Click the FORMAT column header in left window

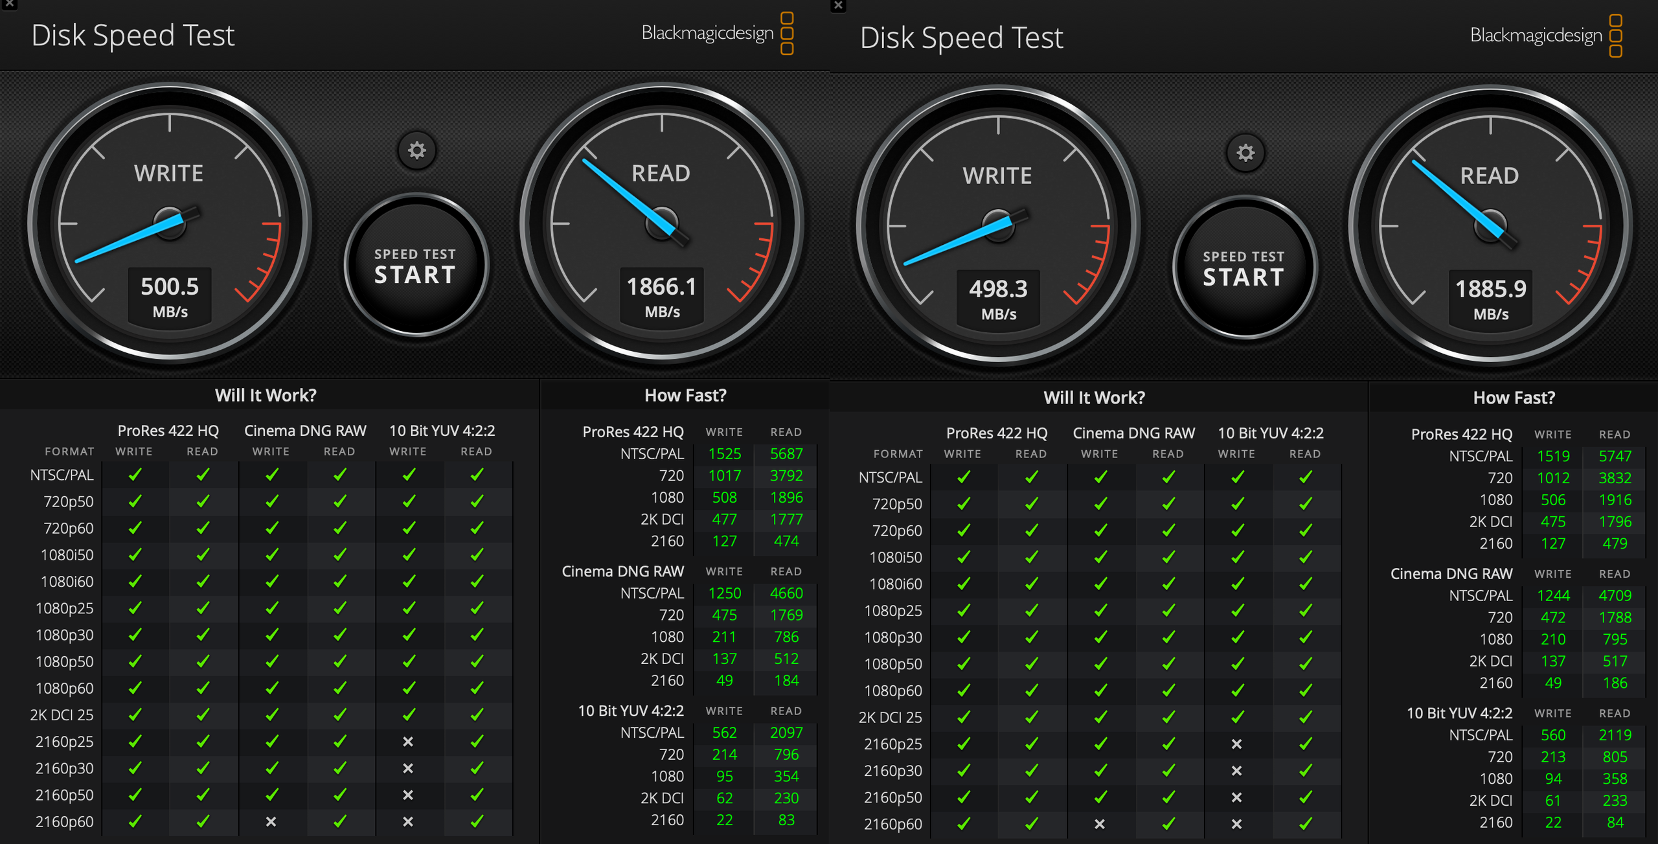(69, 451)
